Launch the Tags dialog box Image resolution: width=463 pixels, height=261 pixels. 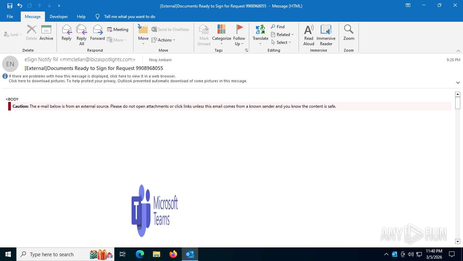click(x=246, y=50)
